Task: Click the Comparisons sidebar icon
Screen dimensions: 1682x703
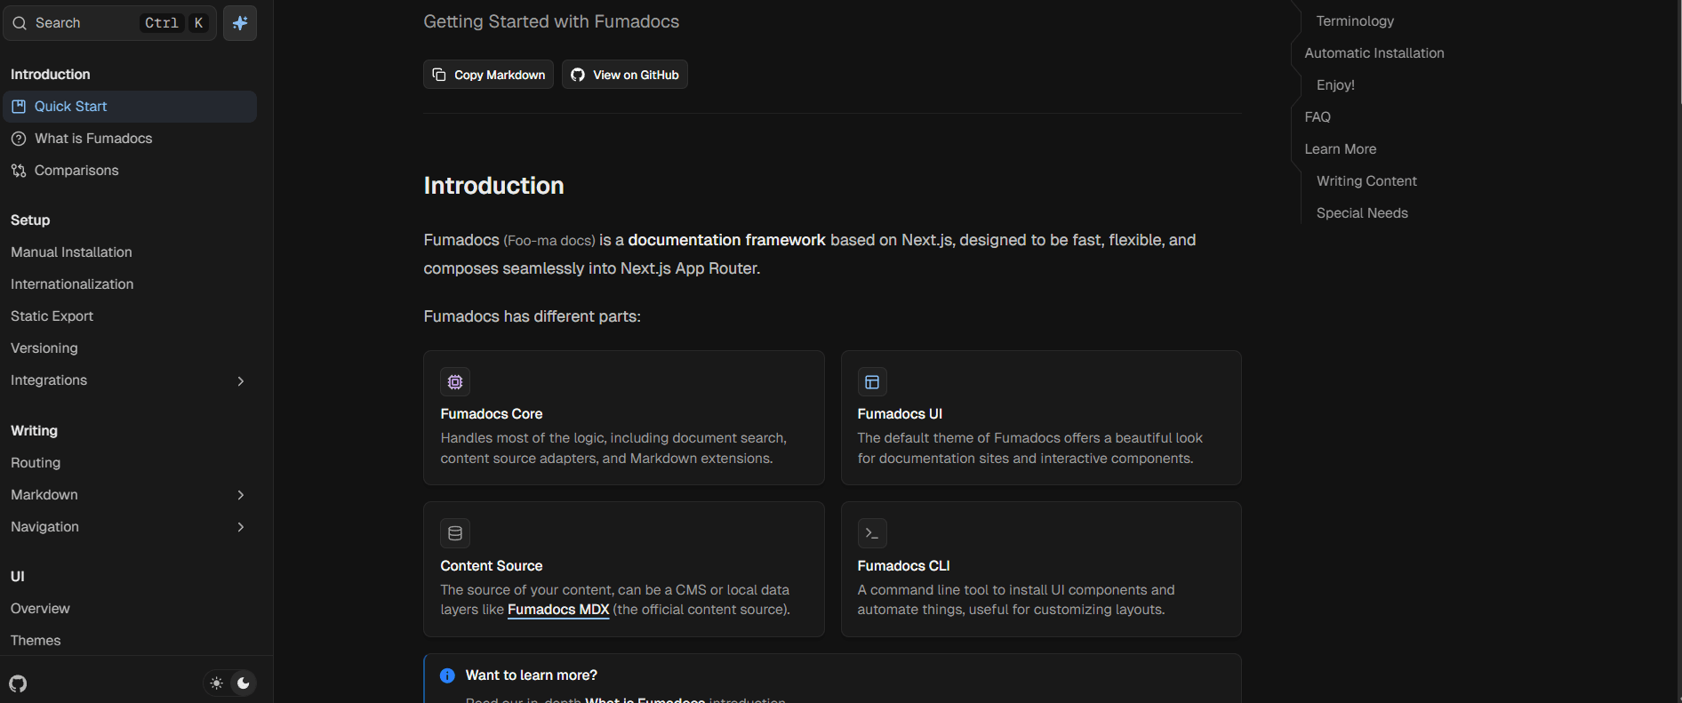Action: (19, 171)
